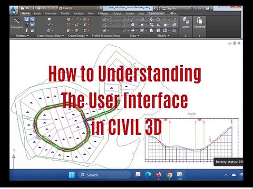Switch to the Analyze ribbon tab
The width and height of the screenshot is (253, 189).
click(x=79, y=13)
